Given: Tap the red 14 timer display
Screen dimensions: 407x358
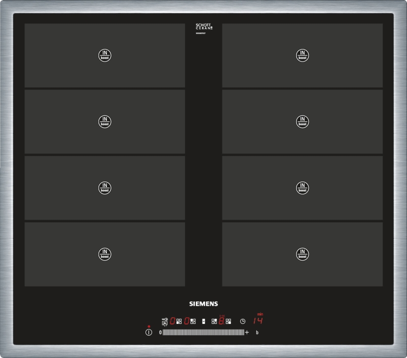Looking at the screenshot, I should [258, 321].
